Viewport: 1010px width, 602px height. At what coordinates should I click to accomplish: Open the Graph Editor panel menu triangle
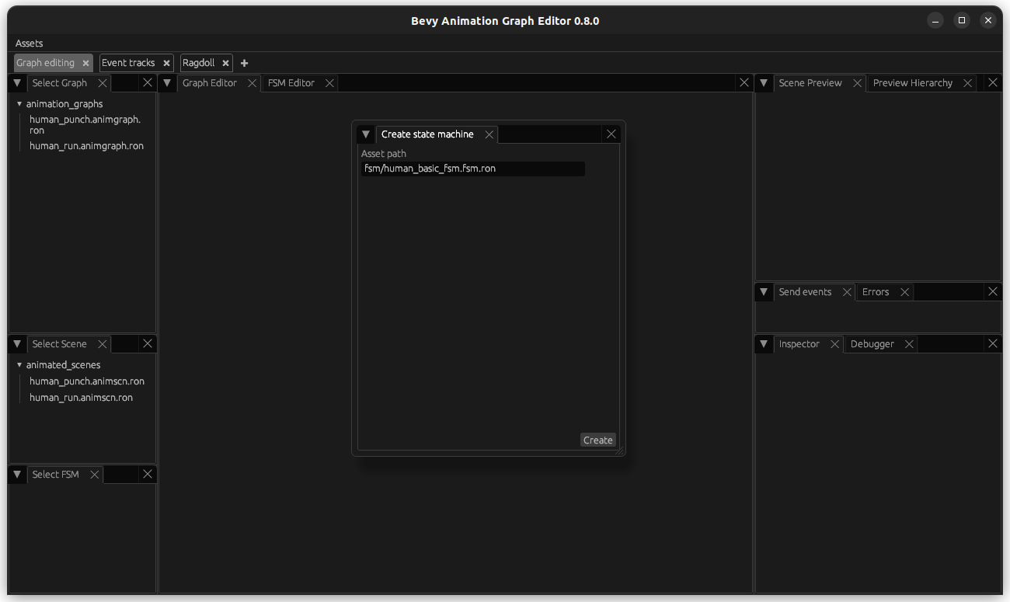coord(167,82)
